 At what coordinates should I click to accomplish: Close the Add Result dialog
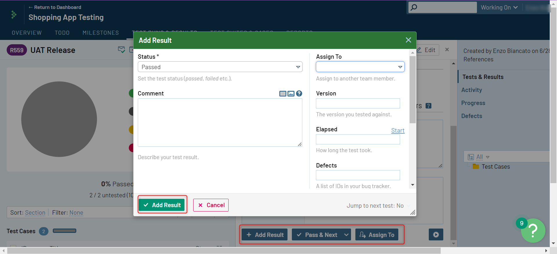[408, 40]
